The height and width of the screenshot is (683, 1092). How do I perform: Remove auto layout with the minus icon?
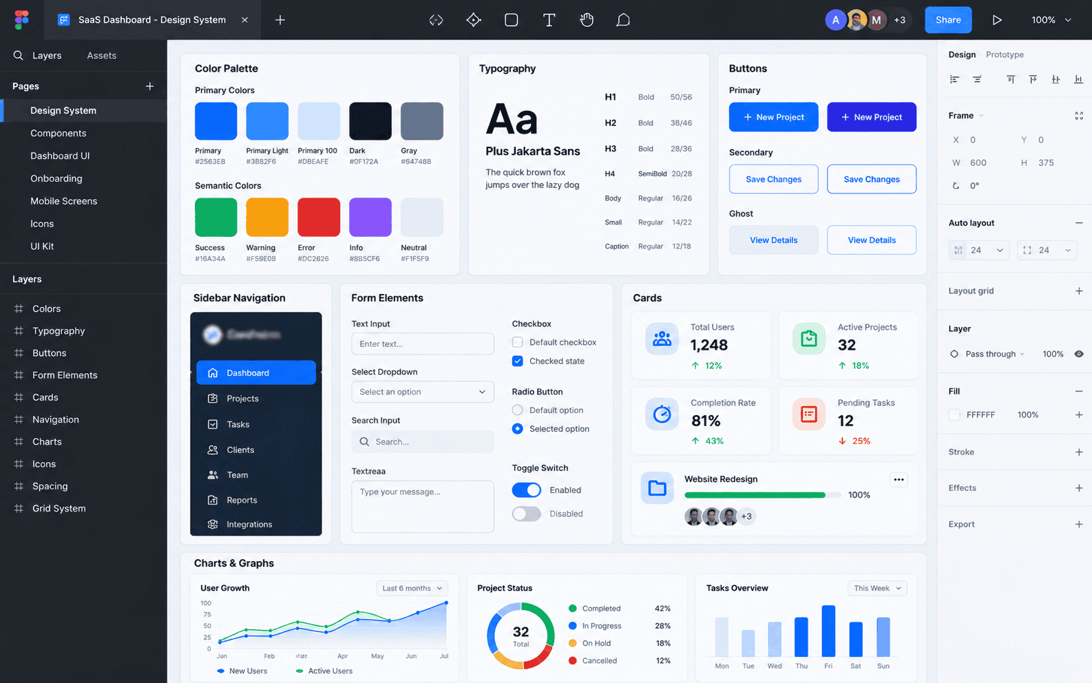(x=1079, y=223)
